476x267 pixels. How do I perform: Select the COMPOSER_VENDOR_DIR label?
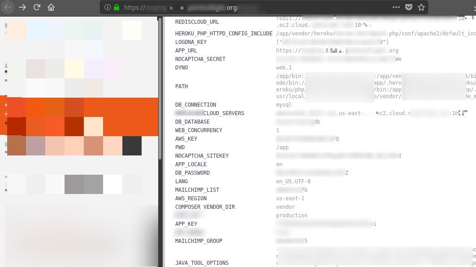coord(205,207)
